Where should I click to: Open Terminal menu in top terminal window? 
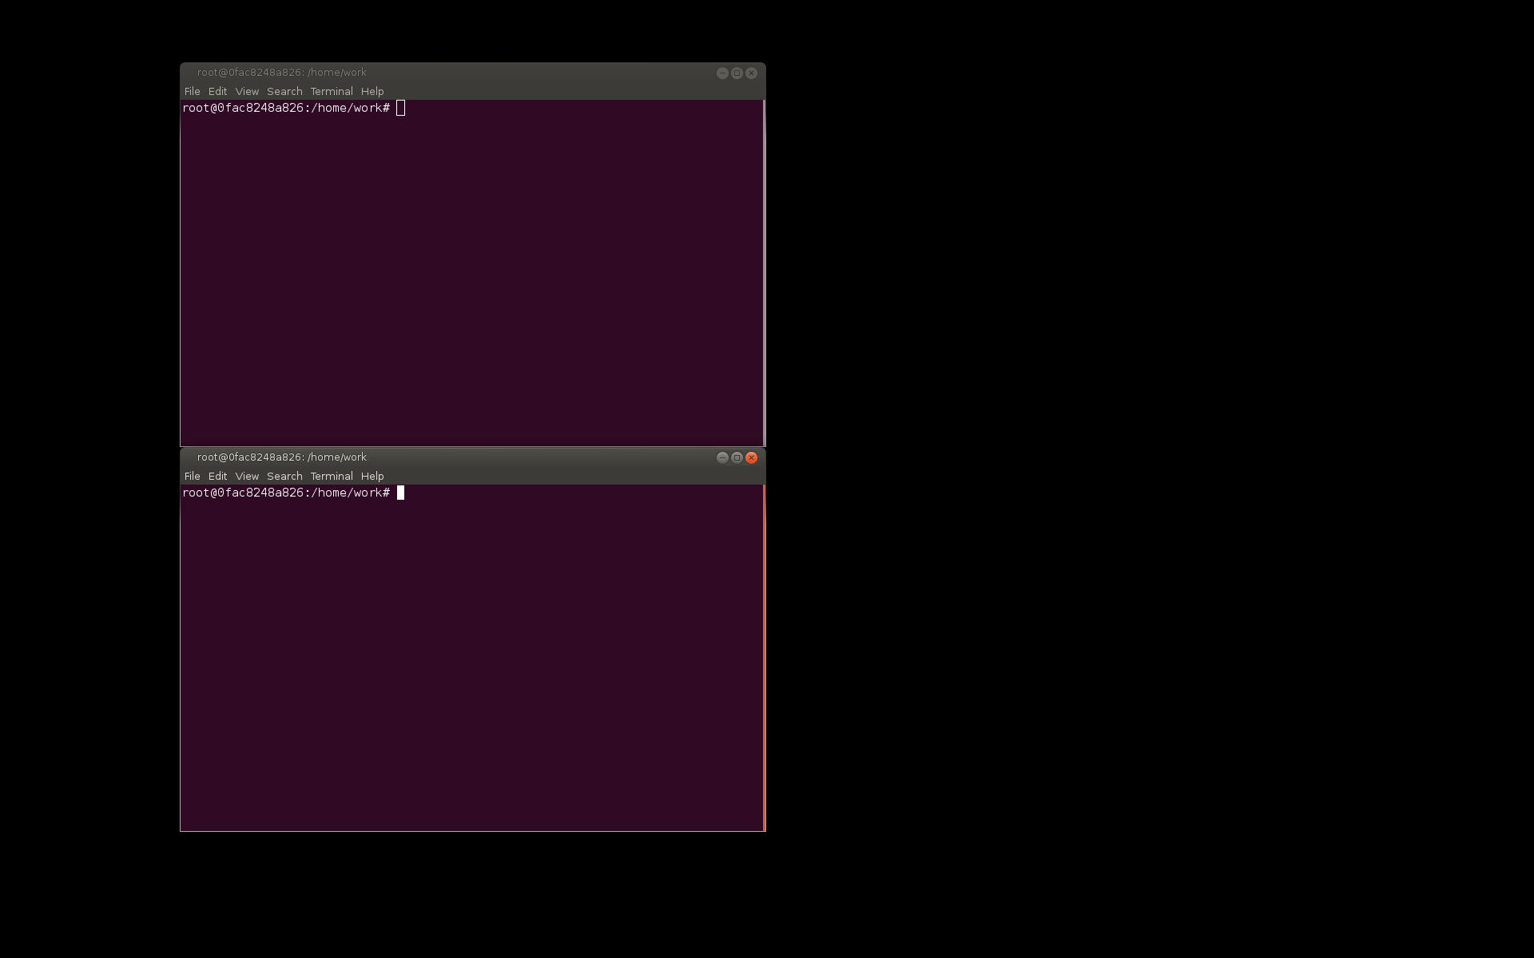(x=332, y=92)
